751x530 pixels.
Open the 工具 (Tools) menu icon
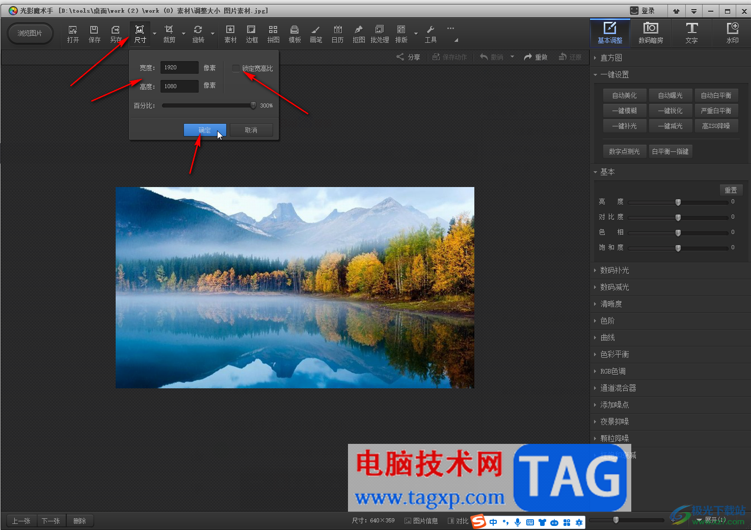point(431,34)
